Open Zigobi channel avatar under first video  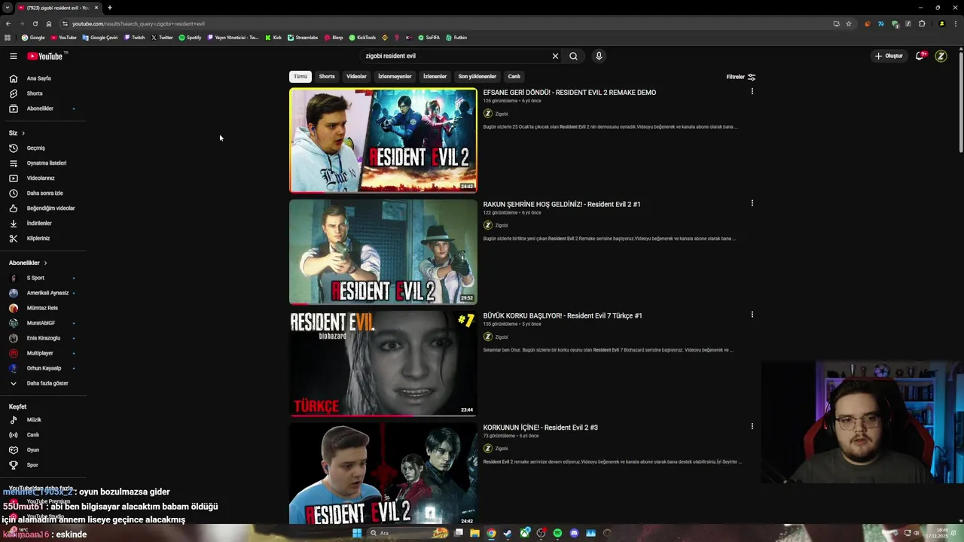point(488,114)
